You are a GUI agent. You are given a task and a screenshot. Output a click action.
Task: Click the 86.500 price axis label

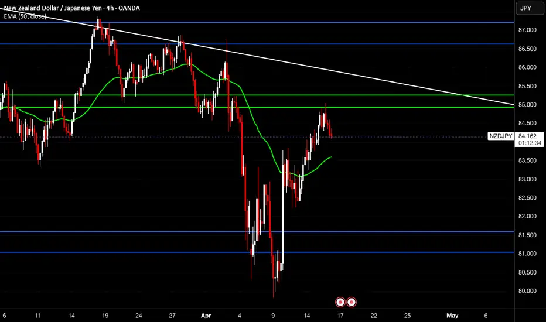(x=527, y=49)
